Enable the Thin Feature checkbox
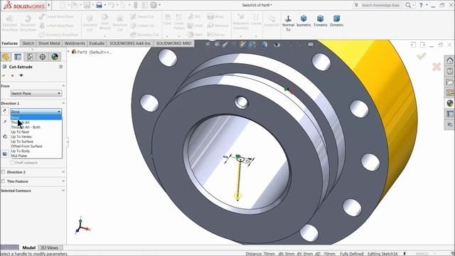 coord(3,181)
